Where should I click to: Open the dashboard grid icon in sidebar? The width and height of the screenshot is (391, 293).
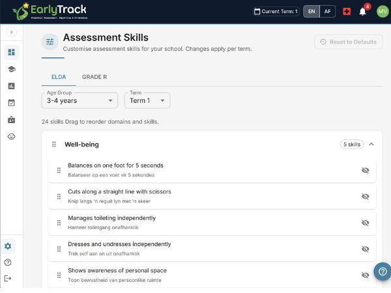tap(12, 52)
